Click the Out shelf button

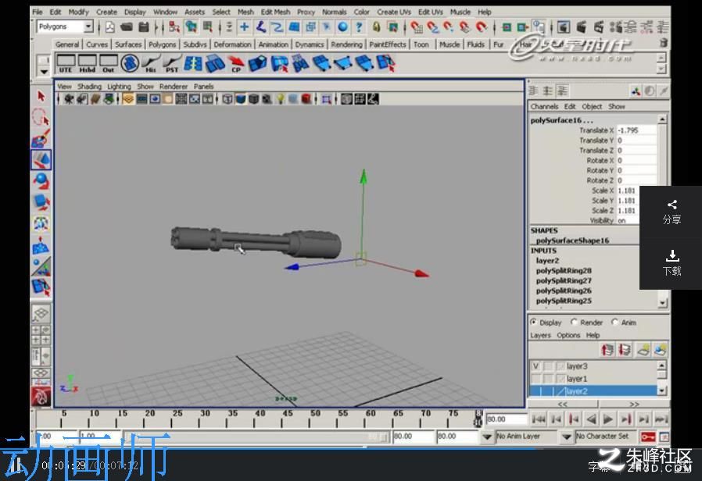[109, 63]
